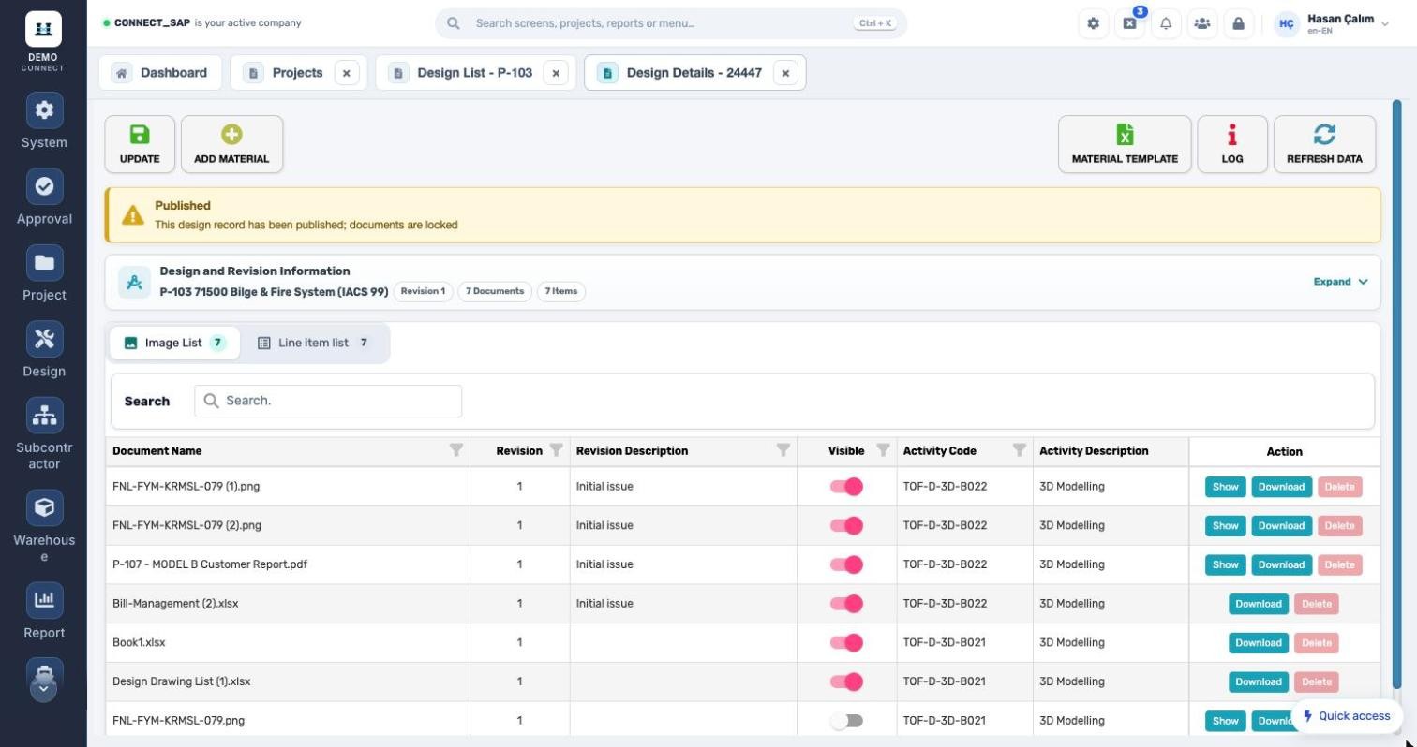
Task: Toggle visibility for FNL-FYM-KRMSL-079 (1).png
Action: click(x=846, y=487)
